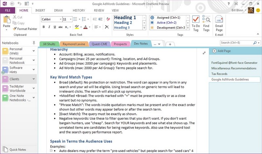Expand Personal (Web) notebook chevron
Screen dimensions: 262x154
click(34, 51)
